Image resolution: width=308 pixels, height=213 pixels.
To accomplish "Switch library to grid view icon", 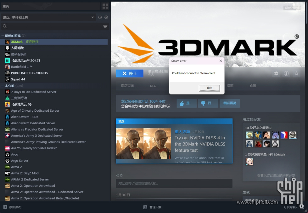I will (105, 6).
